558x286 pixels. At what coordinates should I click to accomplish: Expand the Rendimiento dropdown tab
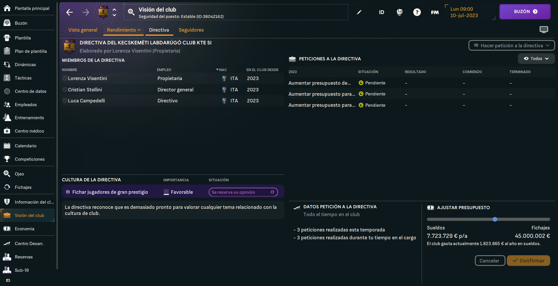pyautogui.click(x=124, y=30)
